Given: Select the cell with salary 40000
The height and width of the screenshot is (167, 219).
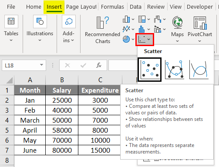Looking at the screenshot, I should (x=62, y=110).
